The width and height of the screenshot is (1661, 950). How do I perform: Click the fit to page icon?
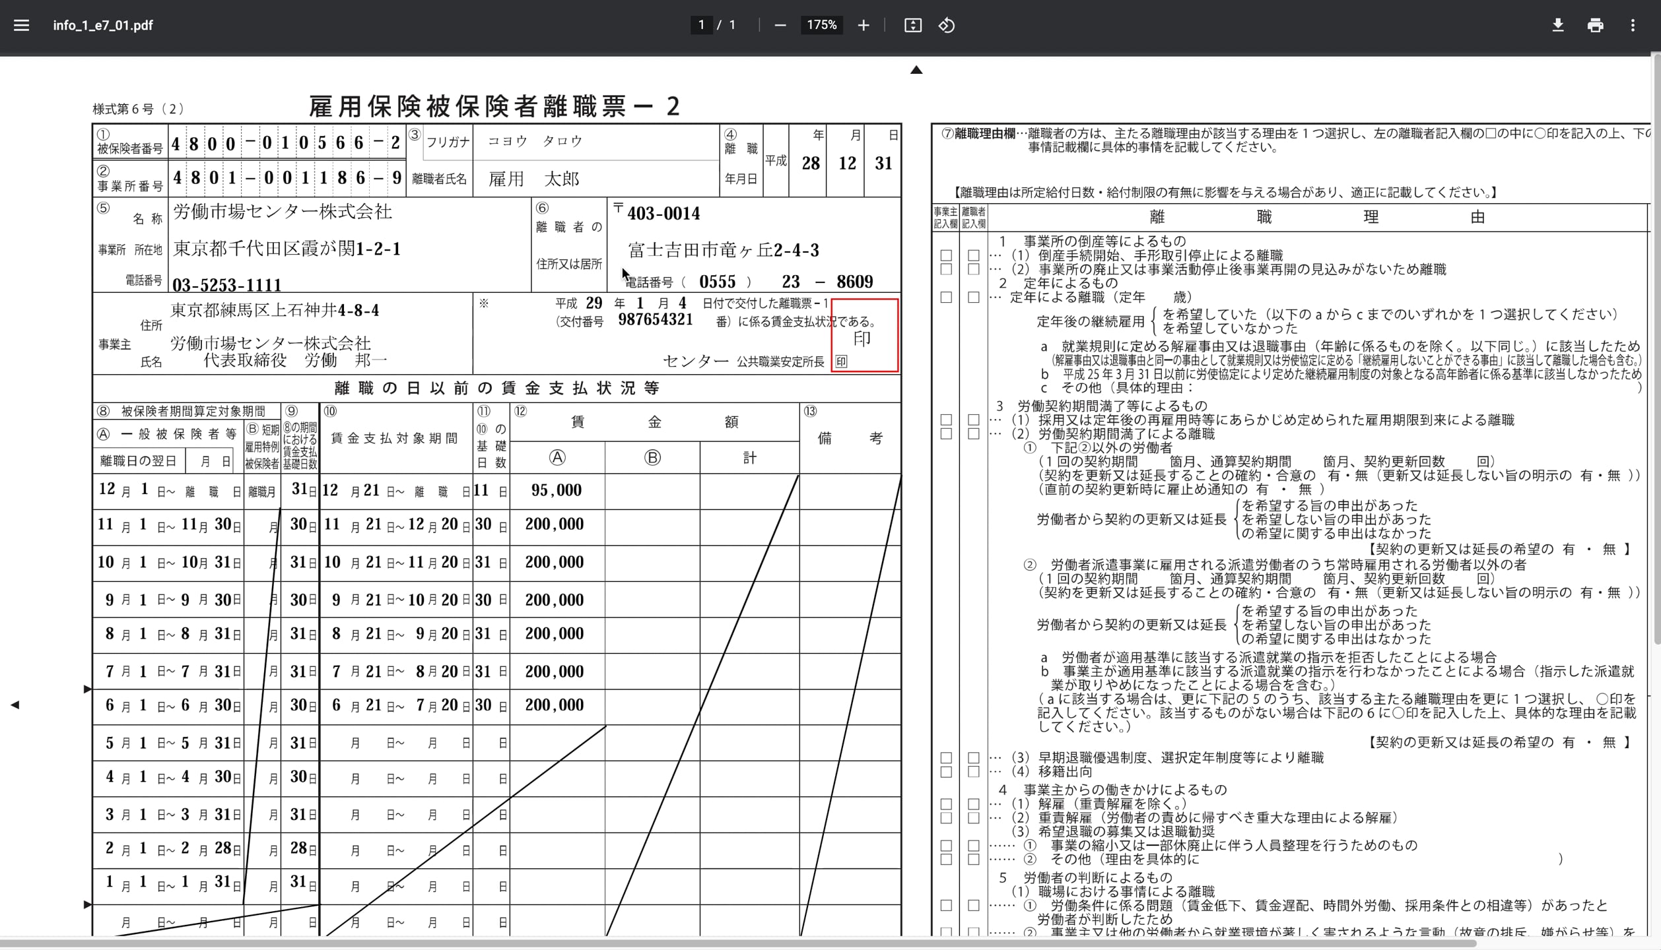pyautogui.click(x=912, y=25)
